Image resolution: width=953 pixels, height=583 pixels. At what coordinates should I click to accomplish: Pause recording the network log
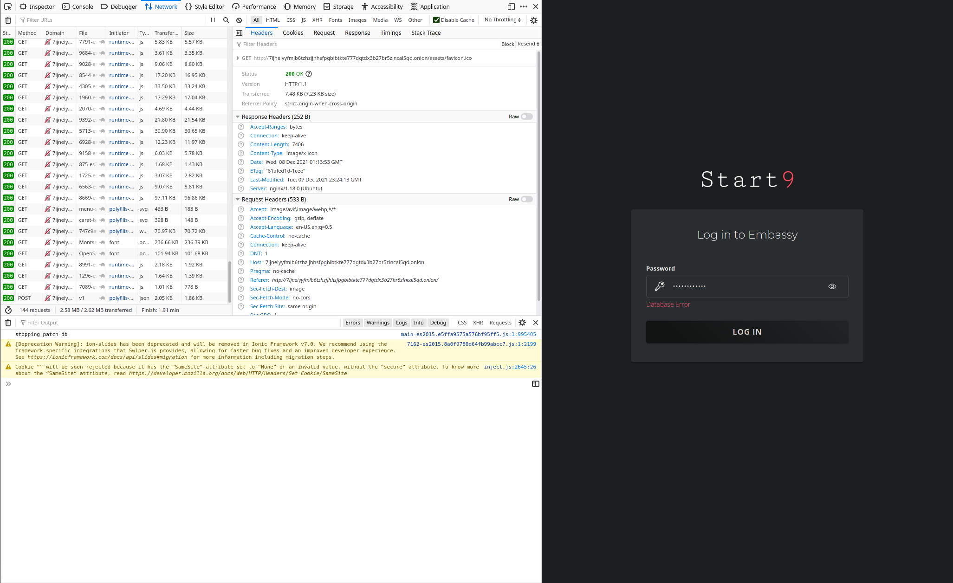coord(213,20)
